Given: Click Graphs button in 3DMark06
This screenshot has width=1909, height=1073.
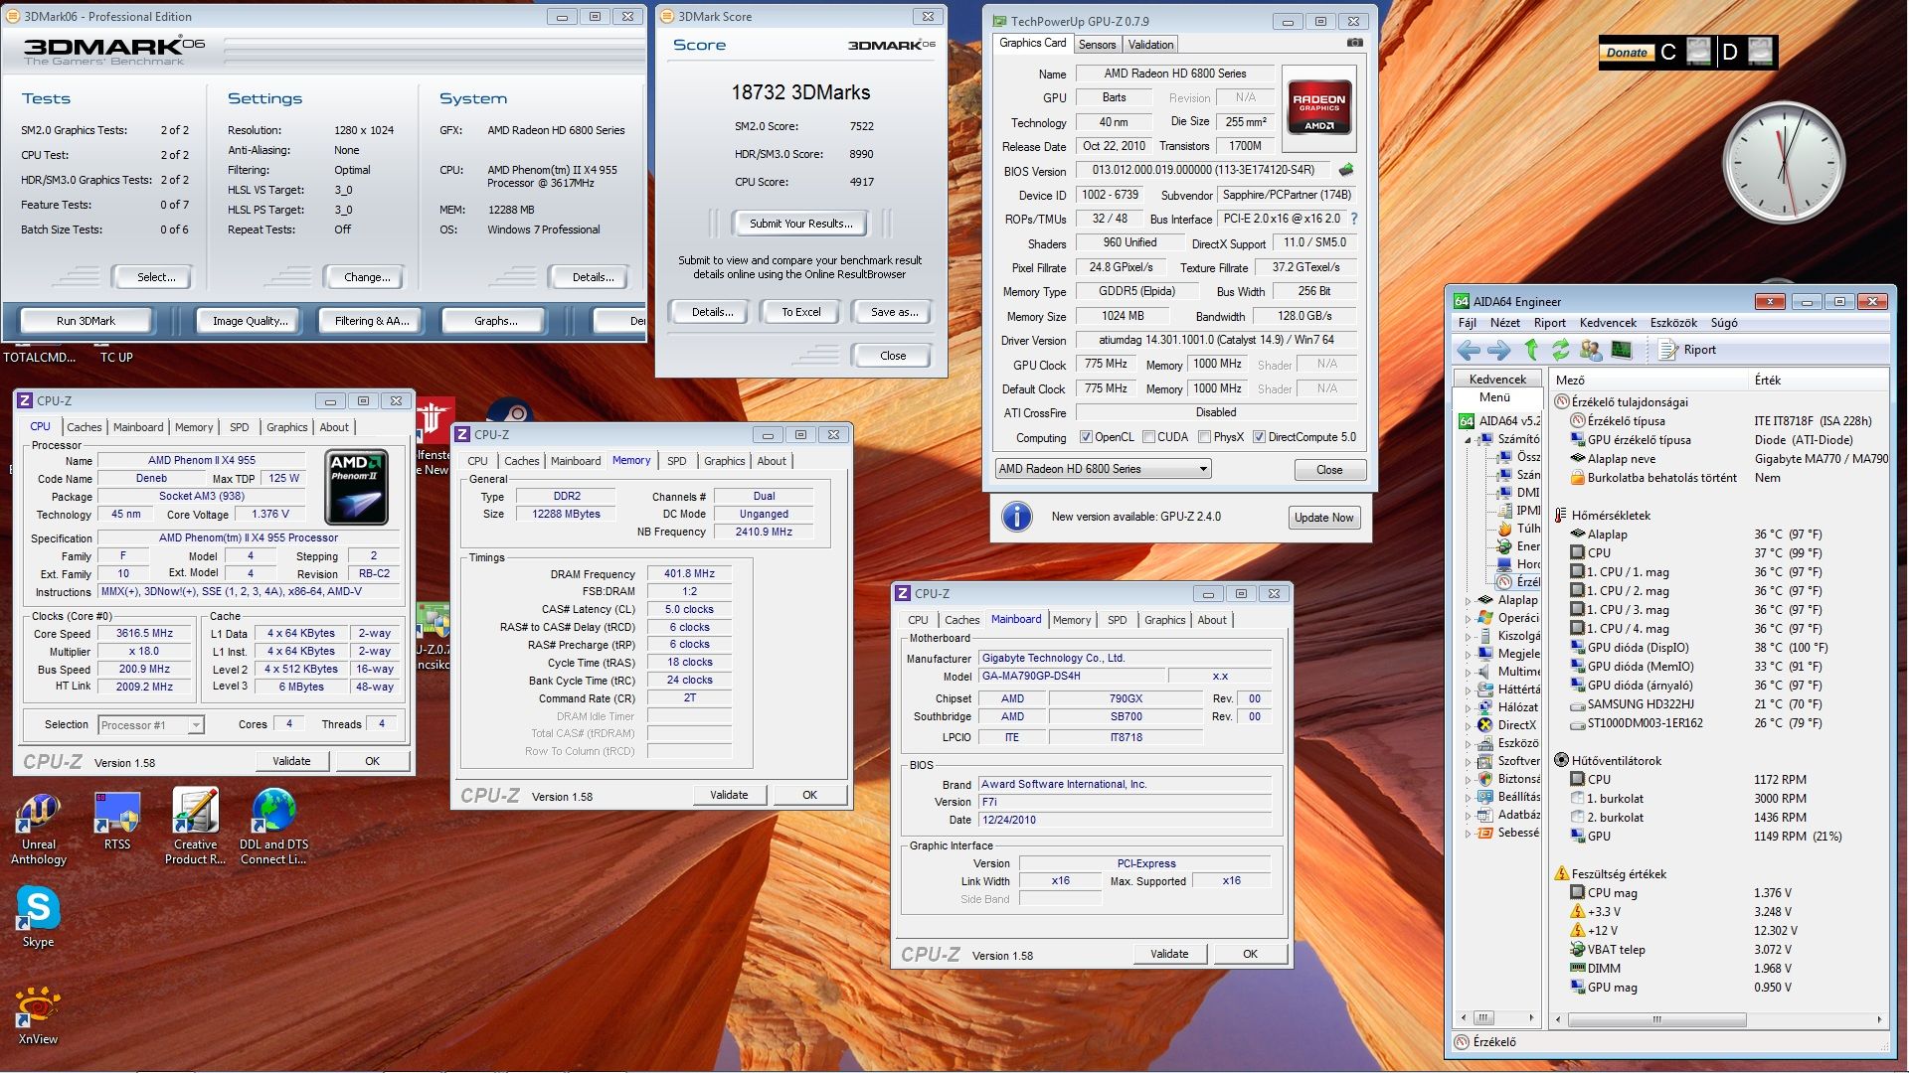Looking at the screenshot, I should pyautogui.click(x=494, y=321).
